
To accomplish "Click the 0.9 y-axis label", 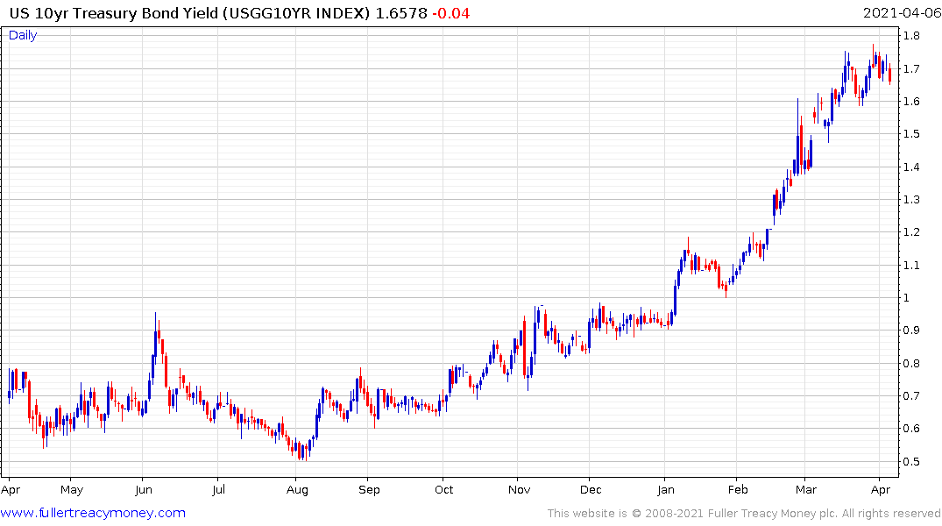I will click(911, 330).
